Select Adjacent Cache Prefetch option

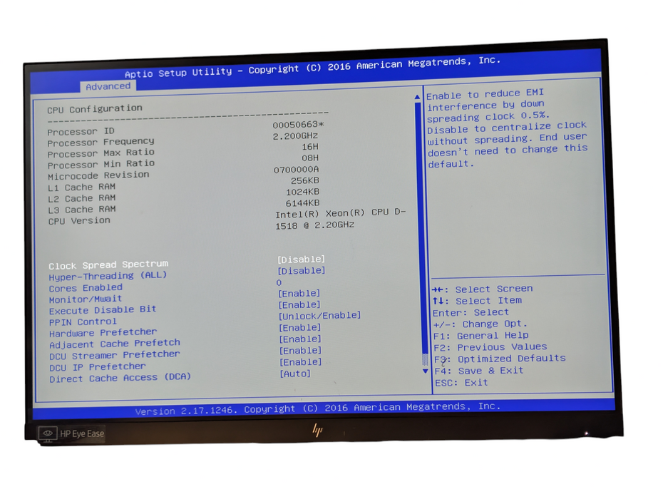(x=115, y=344)
